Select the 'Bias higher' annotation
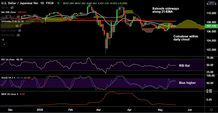The height and width of the screenshot is (113, 218). 187,83
